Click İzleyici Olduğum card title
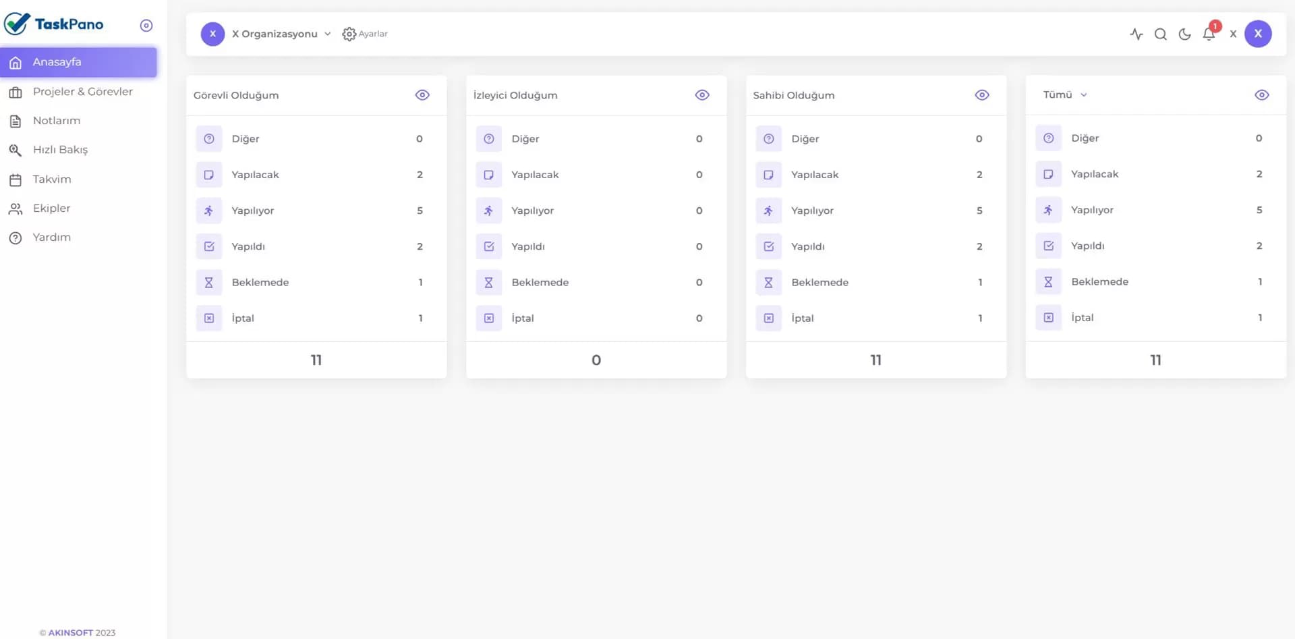Screen dimensions: 1295x639 [x=515, y=95]
